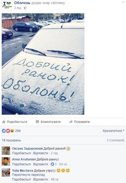The height and width of the screenshot is (183, 126).
Task: Click the public audience globe icon
Action: click(25, 8)
